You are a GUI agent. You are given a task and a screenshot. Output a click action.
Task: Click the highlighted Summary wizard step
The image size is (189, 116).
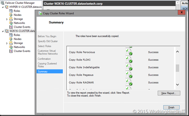pos(50,71)
